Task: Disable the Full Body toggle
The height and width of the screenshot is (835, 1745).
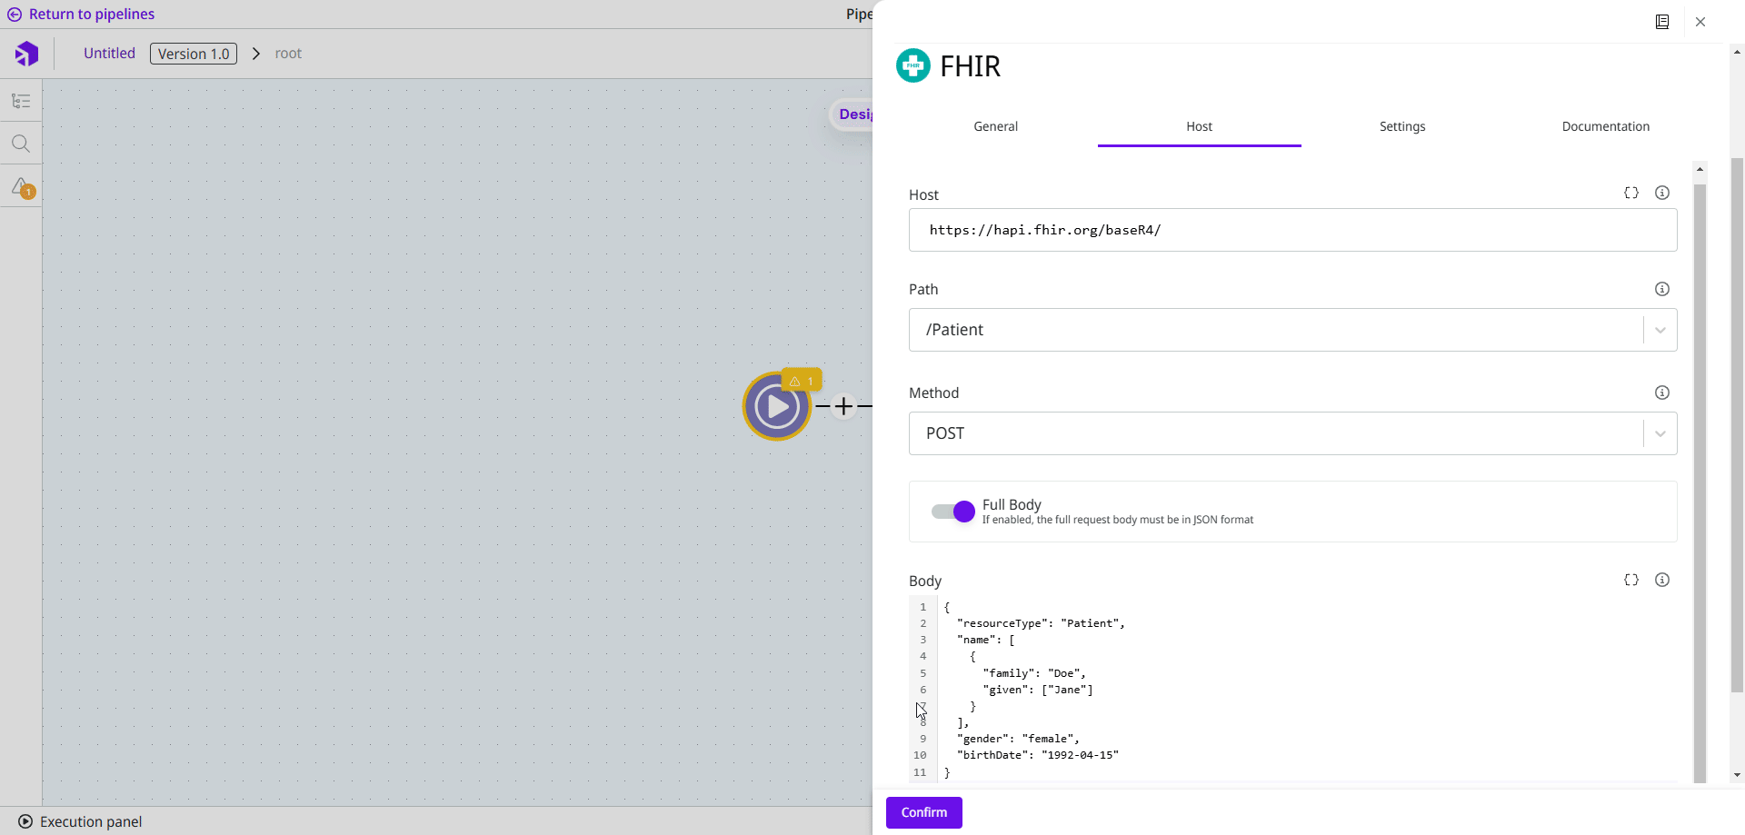Action: coord(953,512)
